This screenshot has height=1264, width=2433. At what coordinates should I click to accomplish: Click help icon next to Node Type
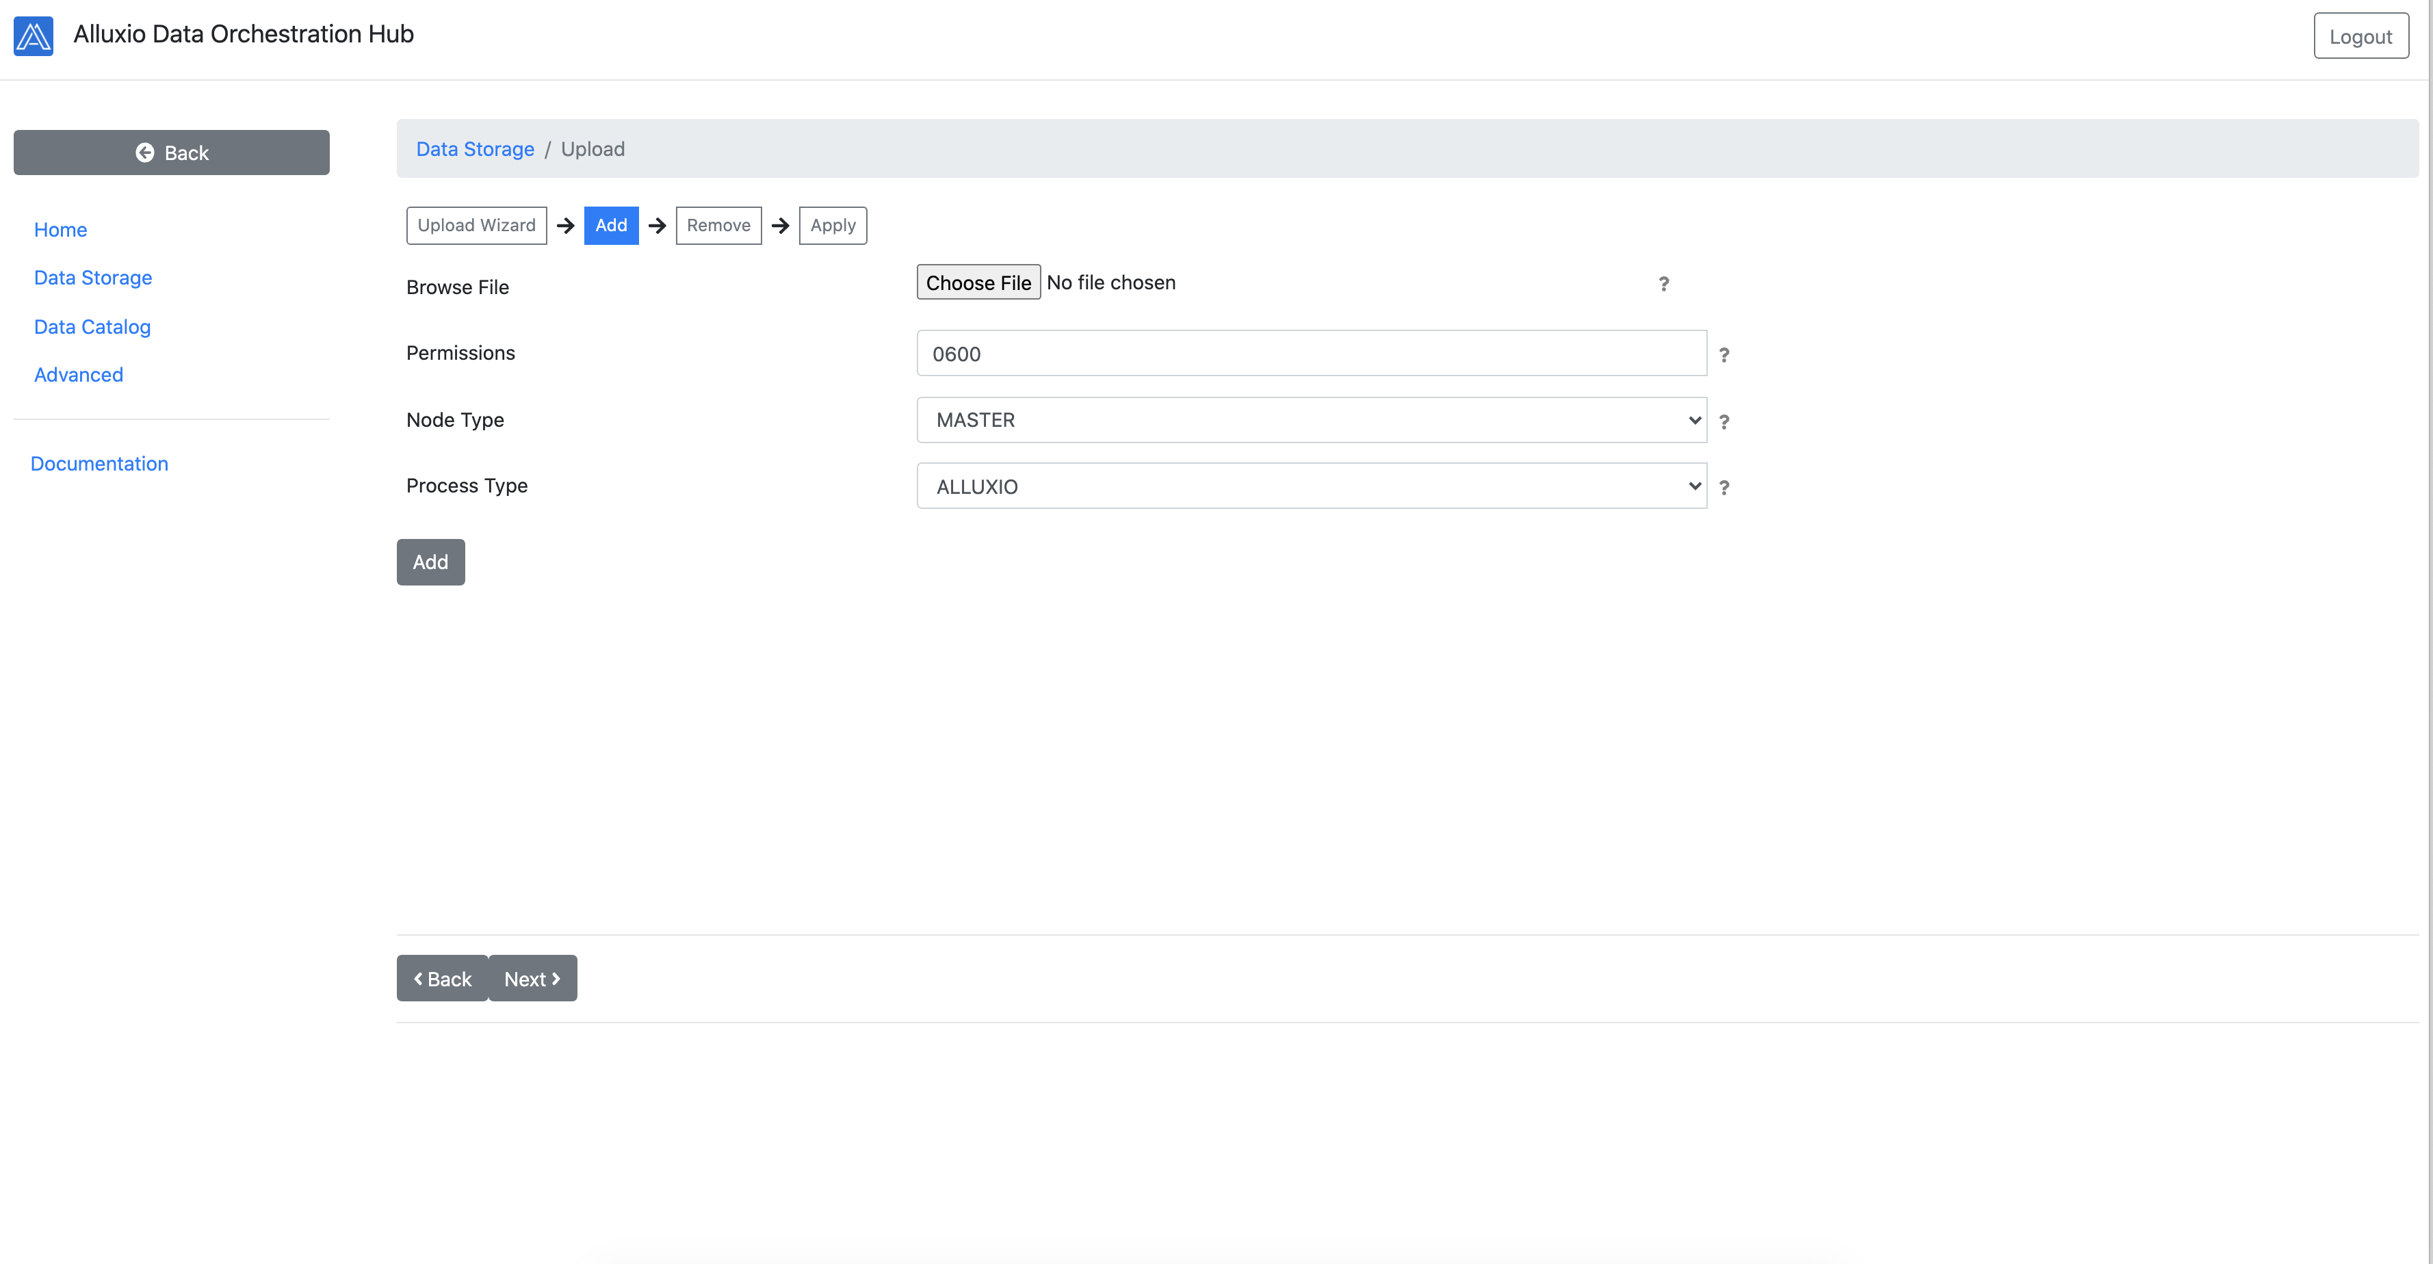1723,421
